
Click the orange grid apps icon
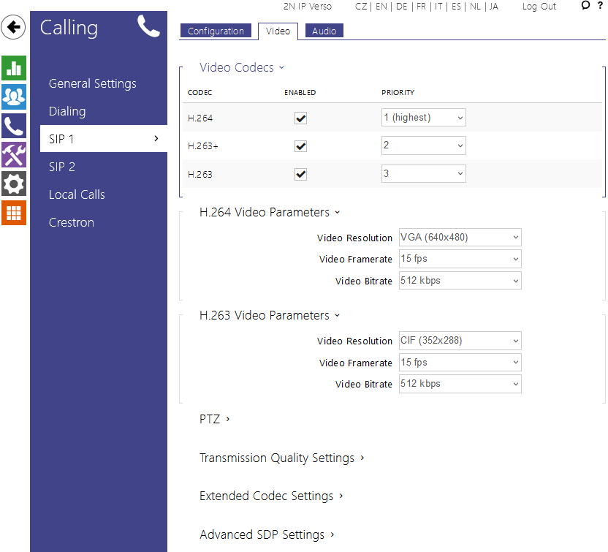(13, 213)
